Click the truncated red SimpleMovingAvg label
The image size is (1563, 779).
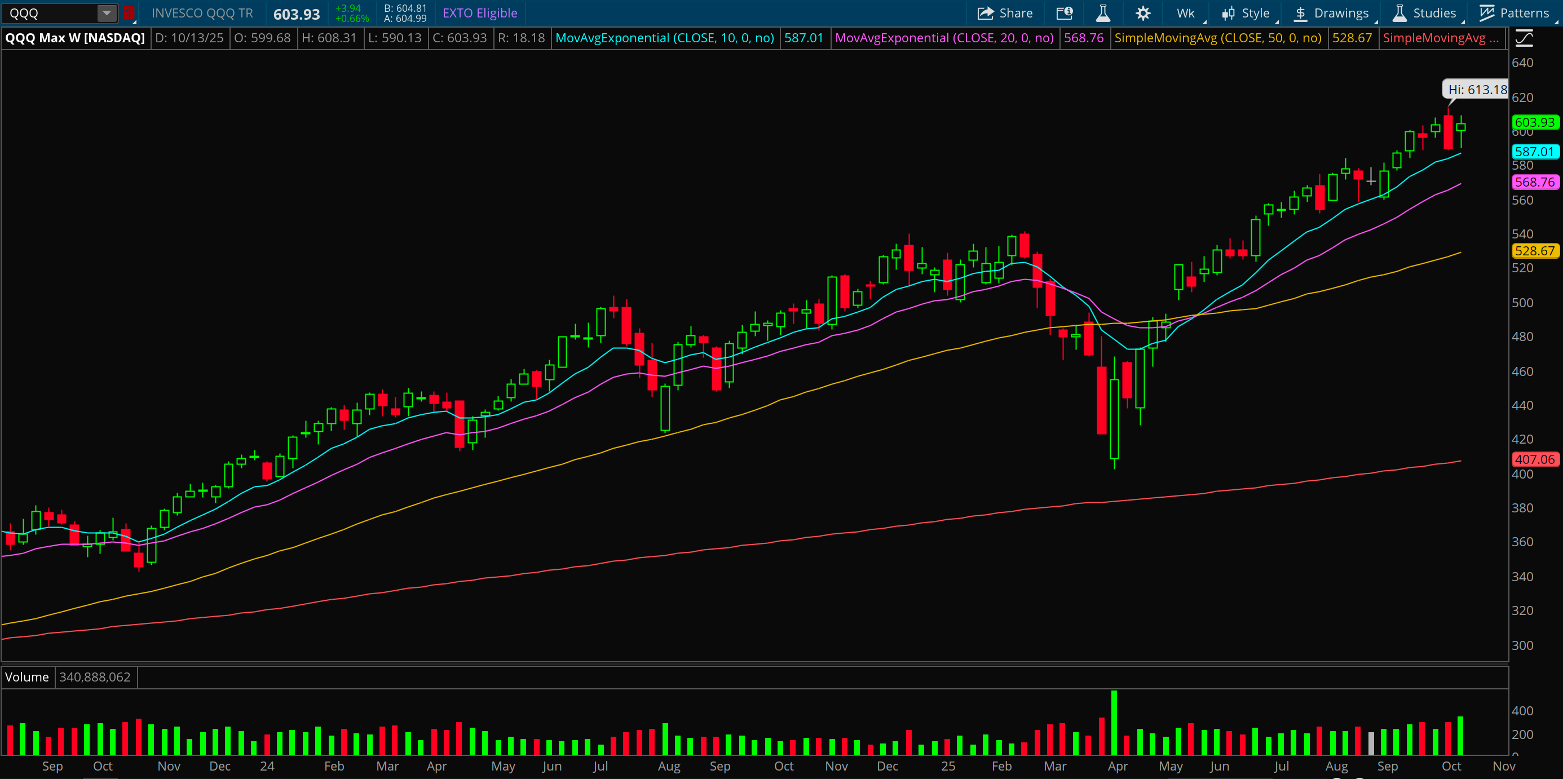pos(1440,38)
